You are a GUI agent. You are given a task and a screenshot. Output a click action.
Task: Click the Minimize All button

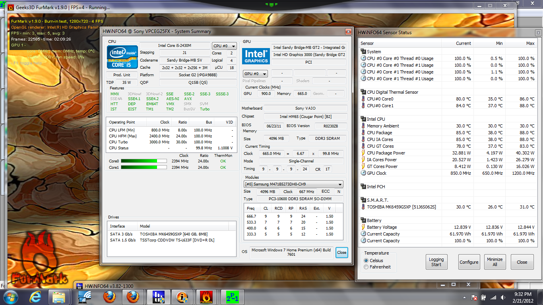[x=495, y=262]
